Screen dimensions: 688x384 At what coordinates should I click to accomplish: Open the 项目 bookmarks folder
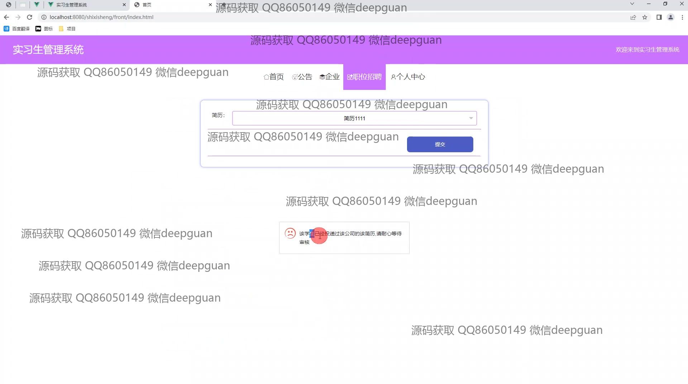click(x=67, y=29)
